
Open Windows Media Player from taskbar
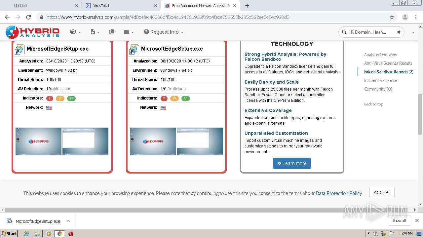[49, 234]
